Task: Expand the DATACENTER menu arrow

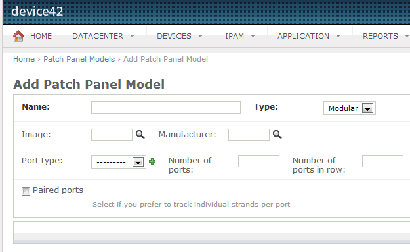Action: coord(132,36)
